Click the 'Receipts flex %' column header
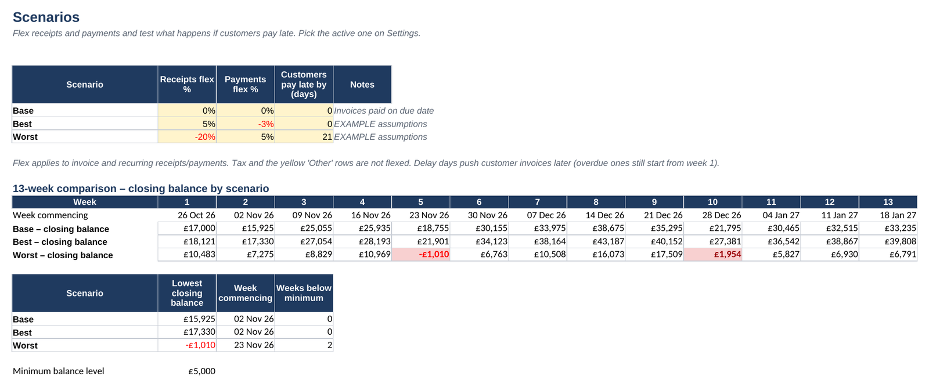 pos(187,84)
